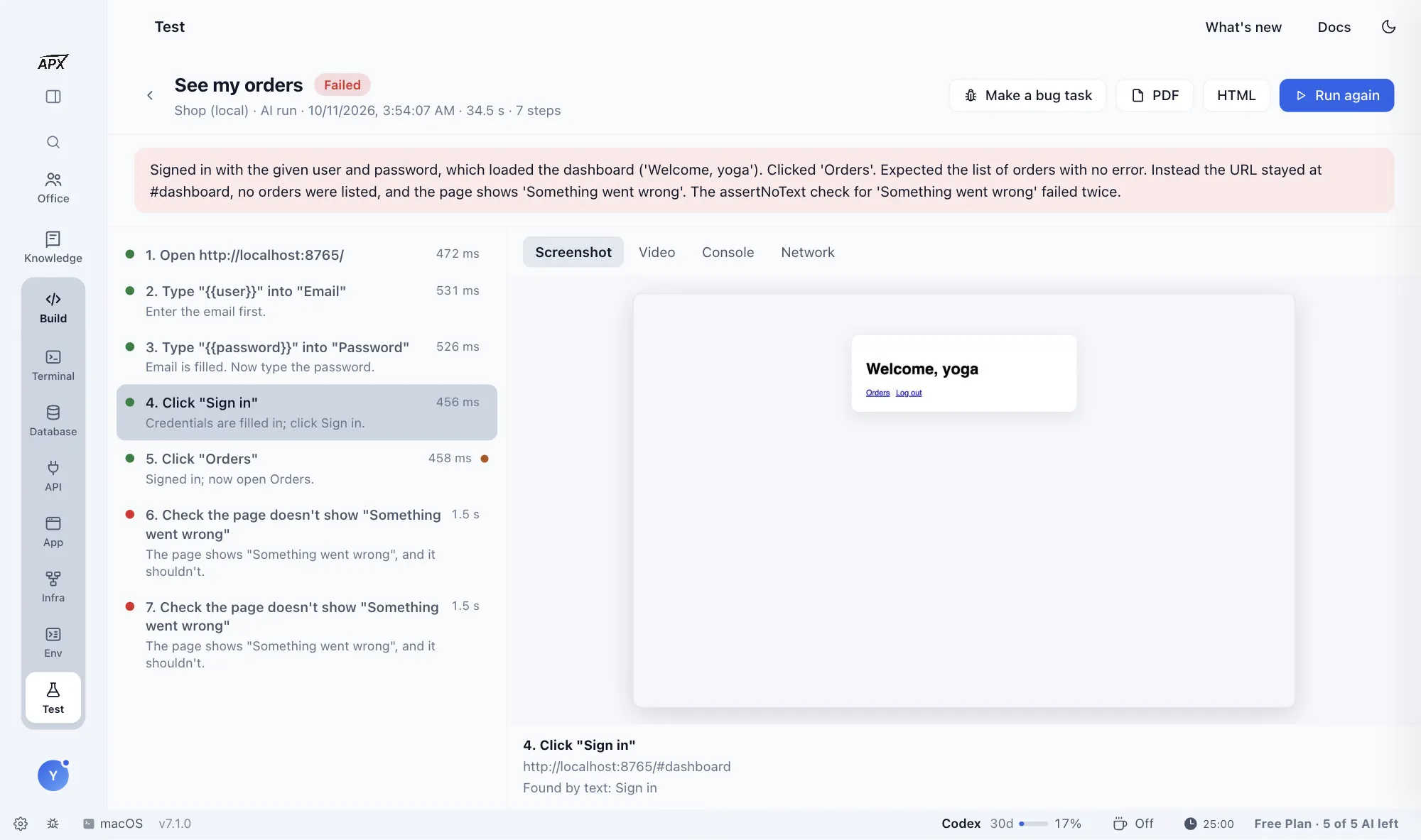The width and height of the screenshot is (1421, 840).
Task: Switch to the Console tab
Action: point(728,252)
